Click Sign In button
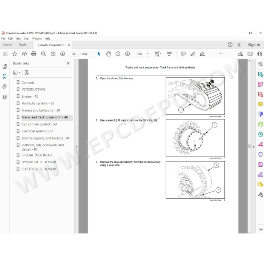Viewport: 264px width, 264px height. [254, 45]
